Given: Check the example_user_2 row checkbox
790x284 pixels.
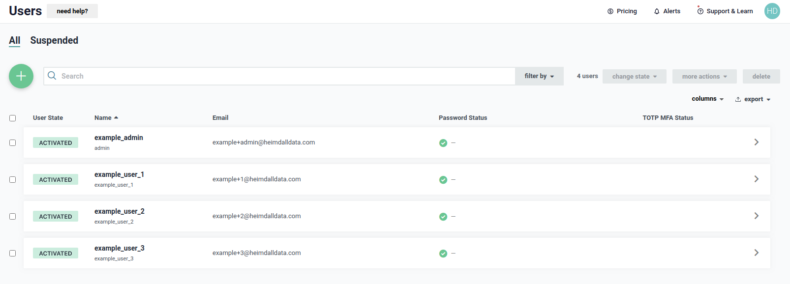Looking at the screenshot, I should (x=13, y=217).
